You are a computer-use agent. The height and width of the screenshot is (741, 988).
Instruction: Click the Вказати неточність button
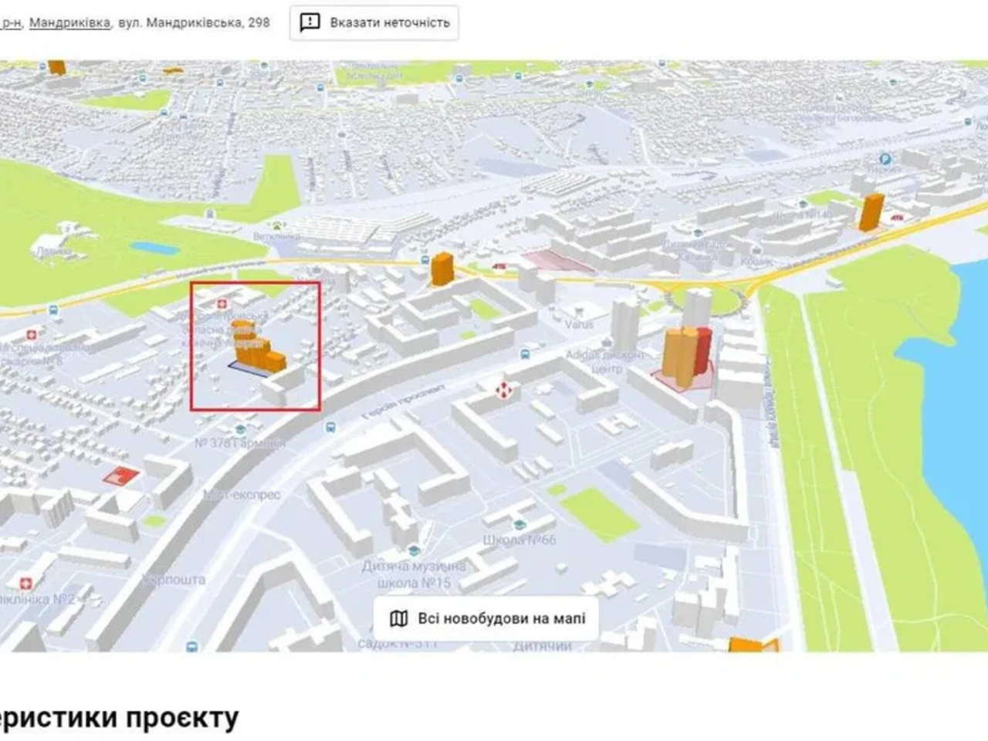pyautogui.click(x=374, y=22)
